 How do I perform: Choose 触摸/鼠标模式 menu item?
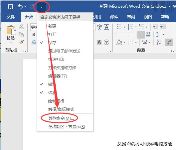point(65,109)
